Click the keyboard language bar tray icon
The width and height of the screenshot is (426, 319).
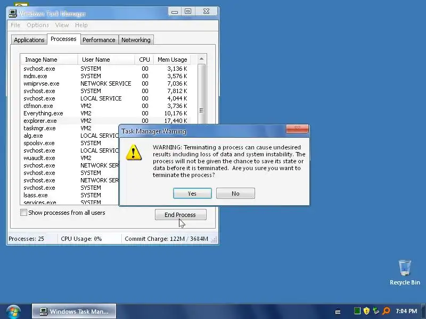pos(338,312)
